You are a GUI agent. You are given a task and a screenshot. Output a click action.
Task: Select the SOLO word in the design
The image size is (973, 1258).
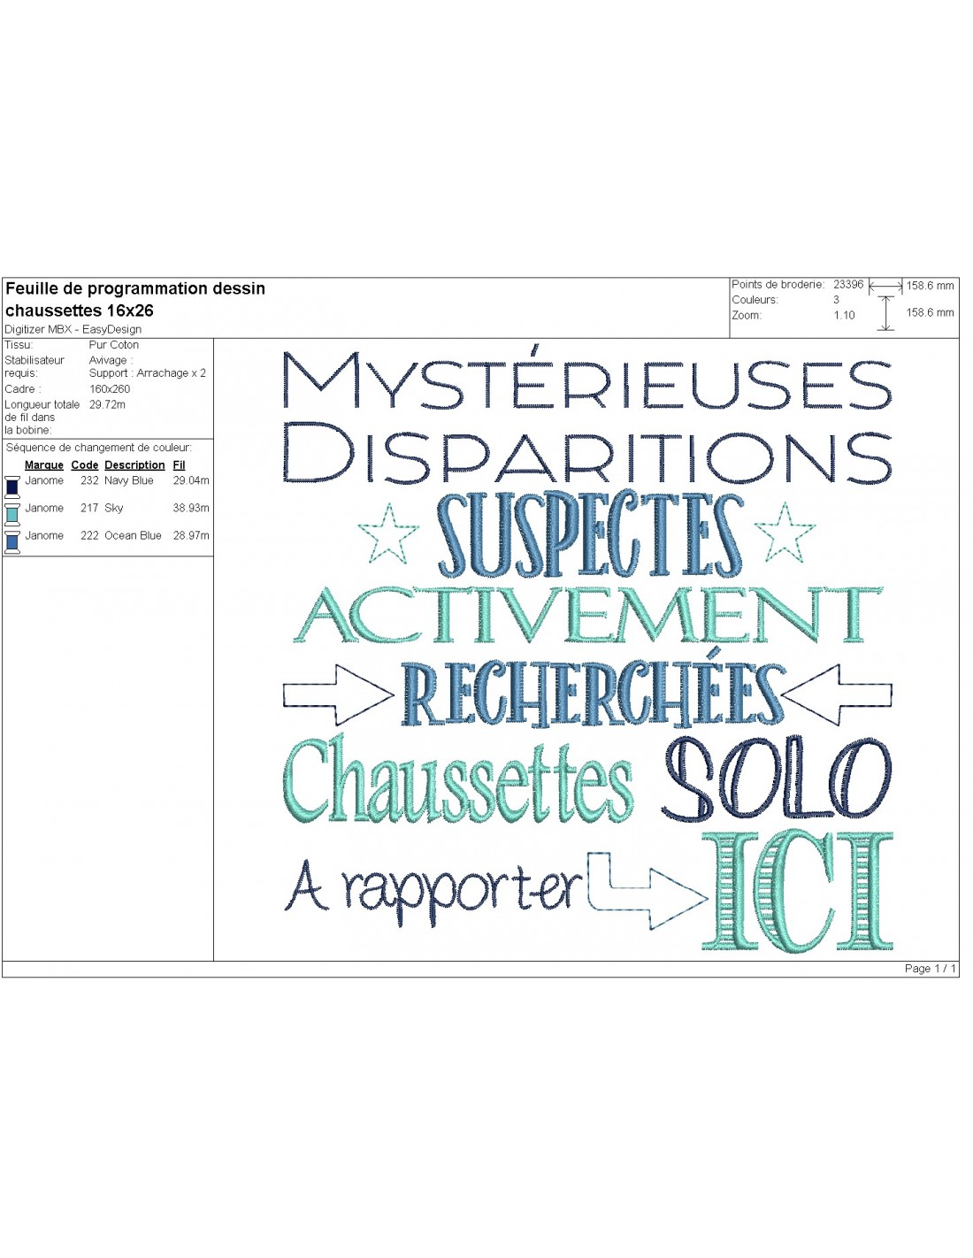click(776, 779)
